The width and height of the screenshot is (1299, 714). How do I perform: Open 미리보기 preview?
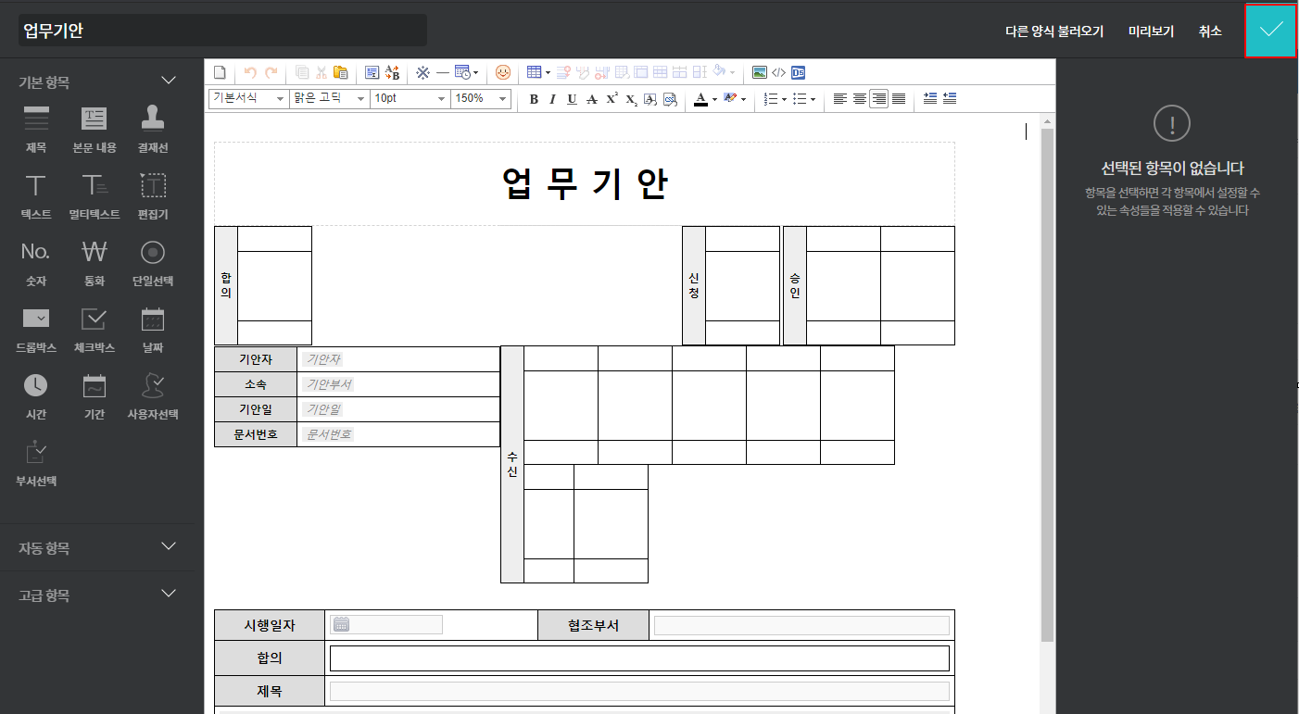pos(1151,31)
